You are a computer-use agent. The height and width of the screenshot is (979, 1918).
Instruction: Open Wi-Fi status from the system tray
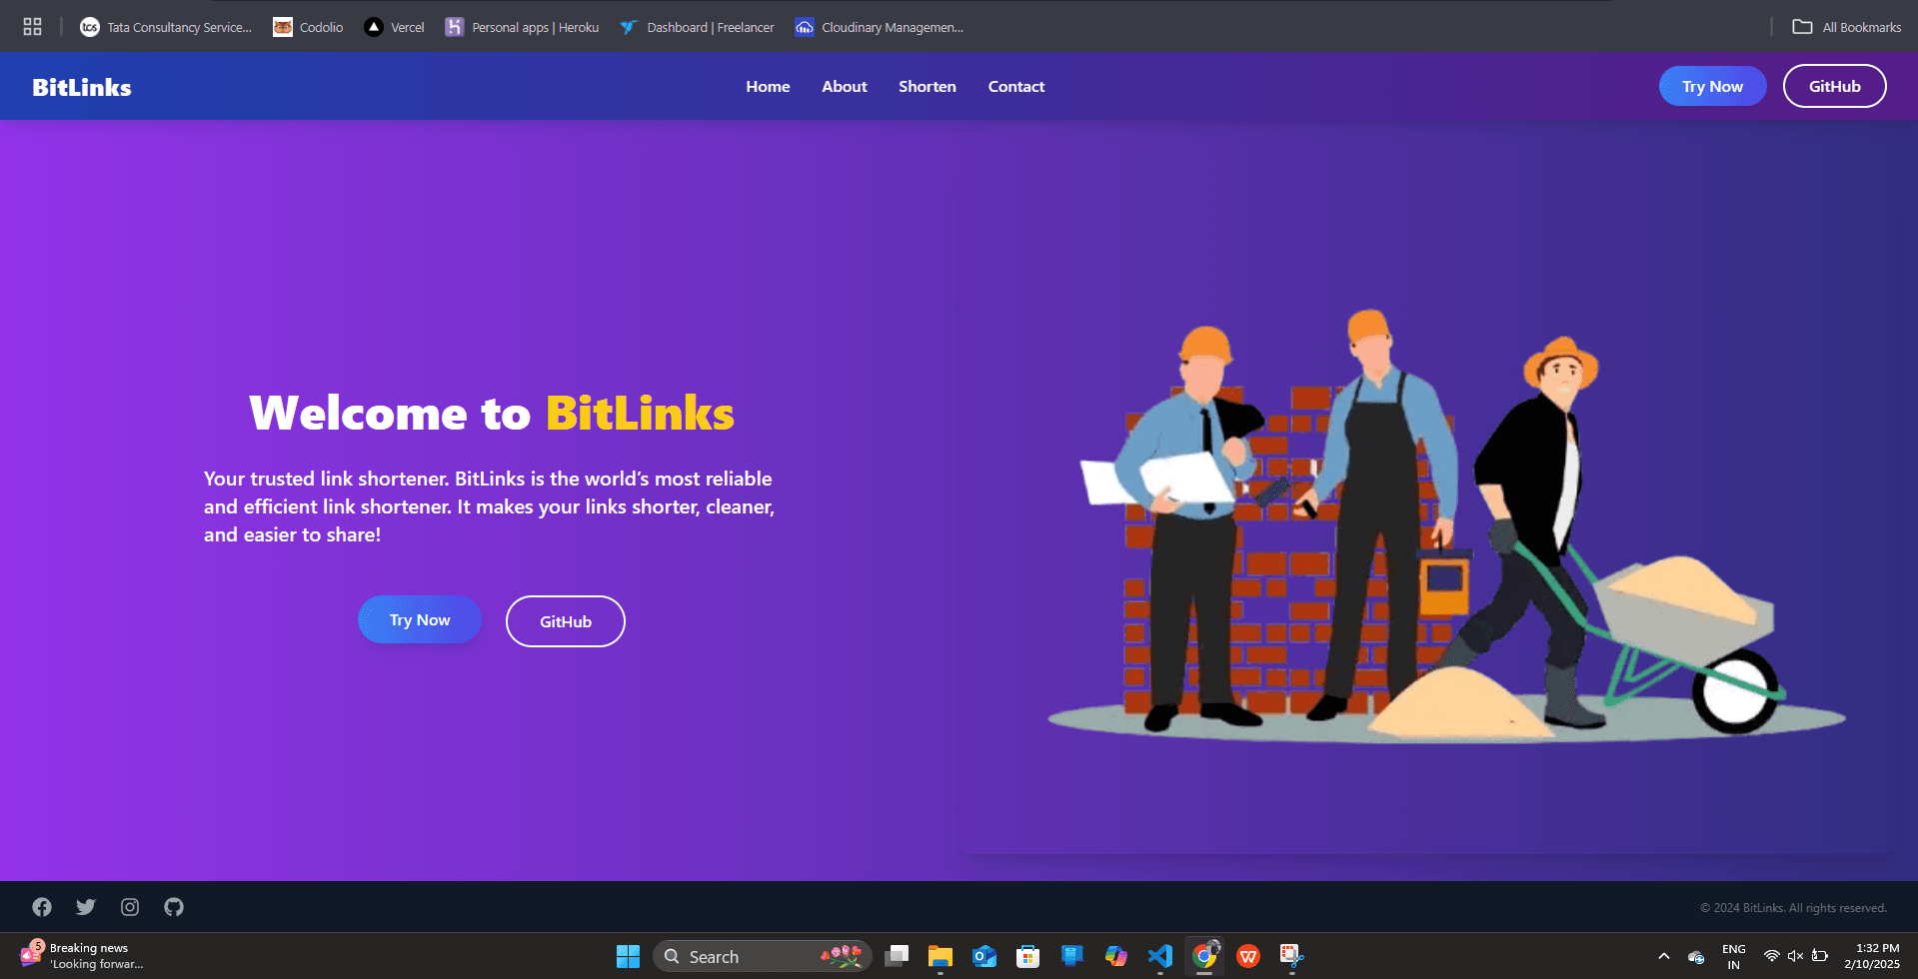tap(1773, 955)
